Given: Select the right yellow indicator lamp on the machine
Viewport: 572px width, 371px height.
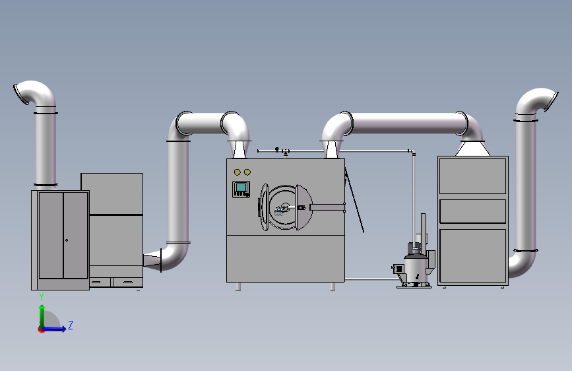Looking at the screenshot, I should click(247, 172).
